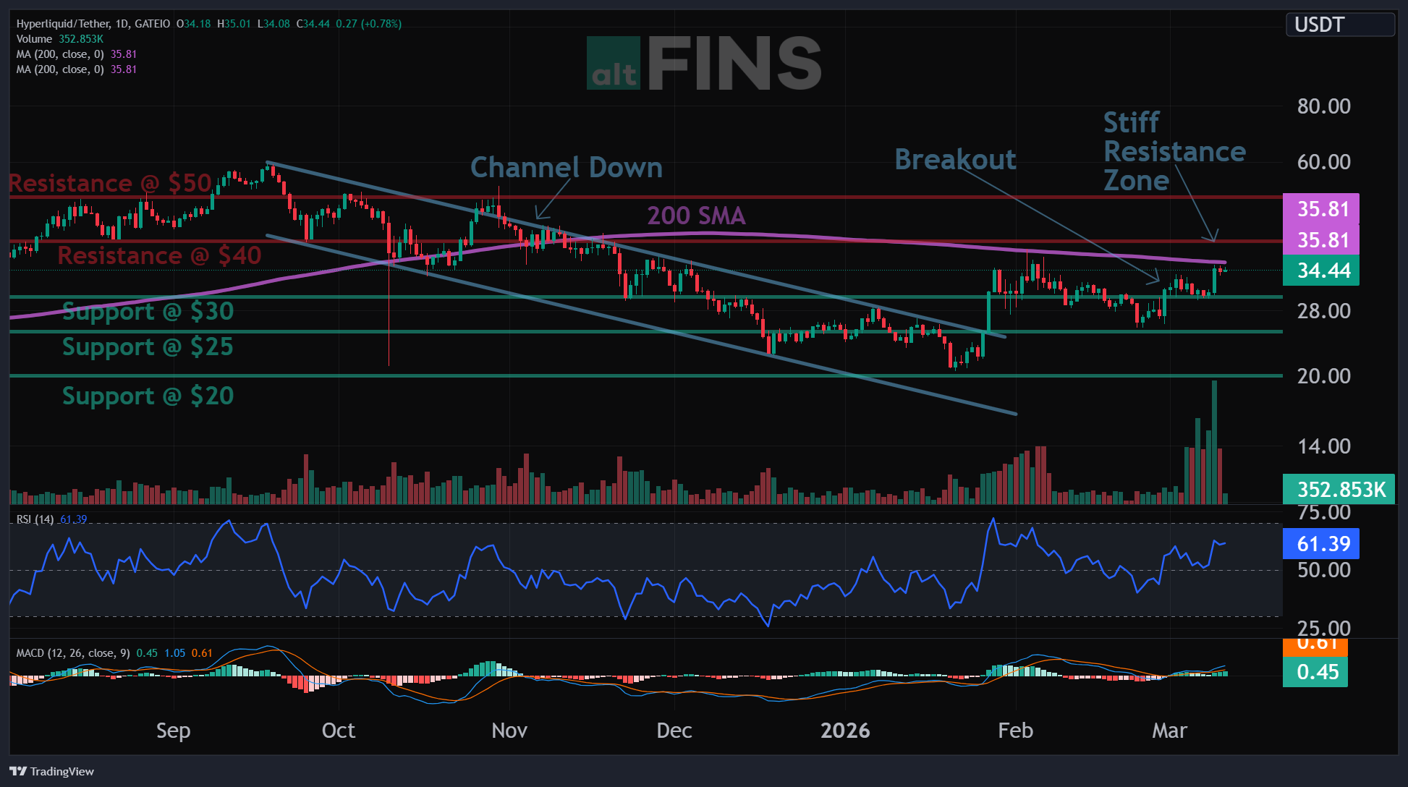Select the MACD (12, 26, close, 9) legend
The height and width of the screenshot is (787, 1408).
[72, 653]
